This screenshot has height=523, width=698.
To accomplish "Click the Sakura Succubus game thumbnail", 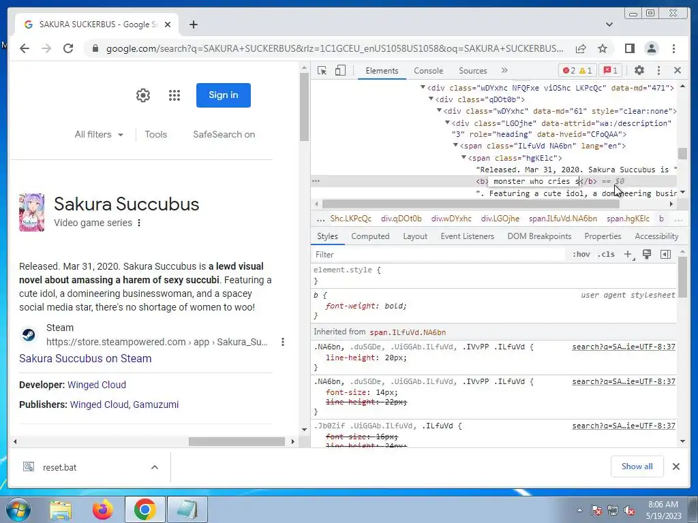I will pyautogui.click(x=31, y=212).
